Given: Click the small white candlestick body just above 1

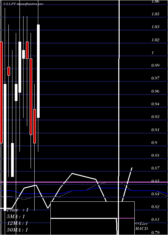Looking at the screenshot, I should [24, 54].
